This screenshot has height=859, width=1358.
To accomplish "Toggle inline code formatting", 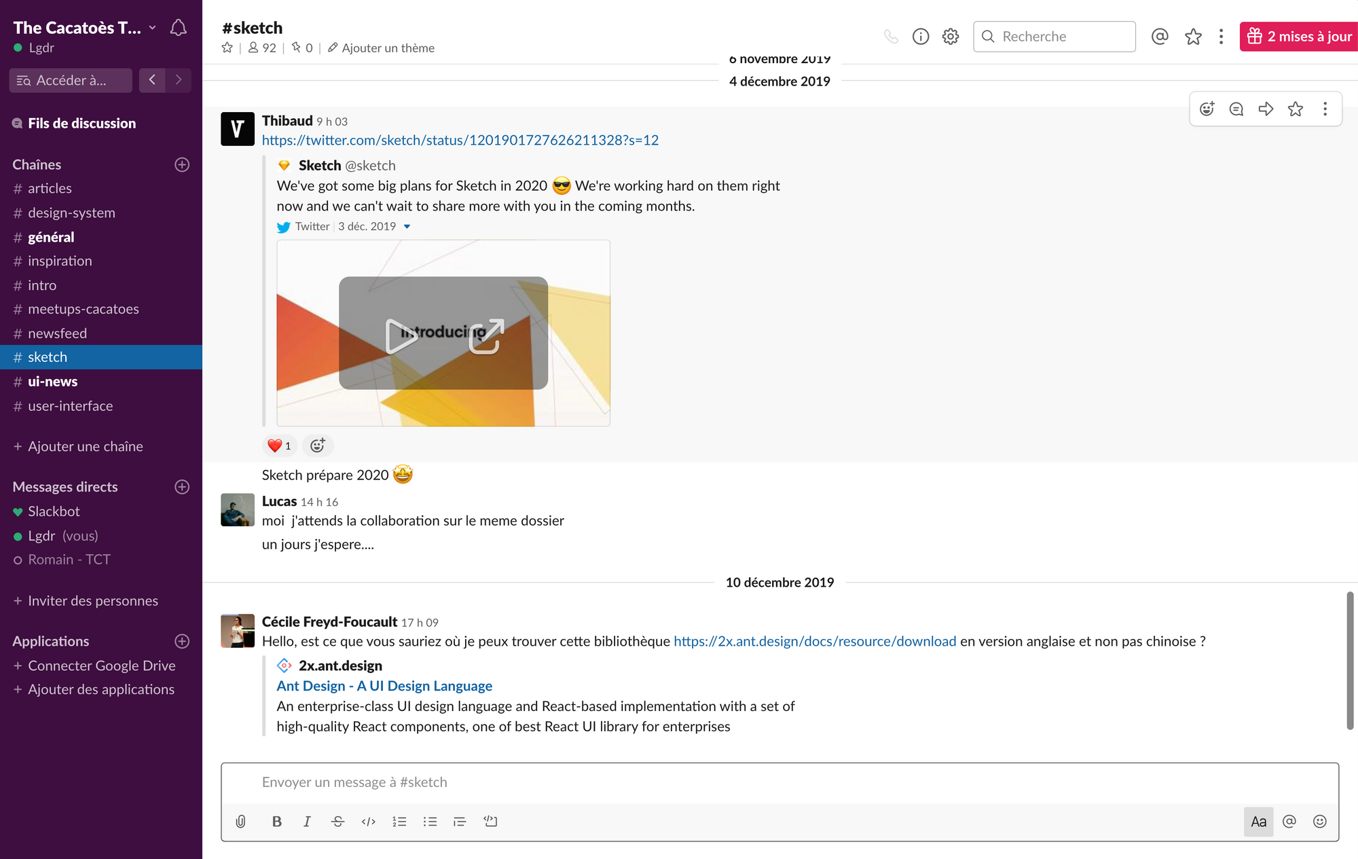I will (x=368, y=822).
